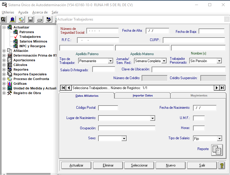The height and width of the screenshot is (175, 230).
Task: Open the Lugar de Nacimiento dropdown
Action: 152,118
